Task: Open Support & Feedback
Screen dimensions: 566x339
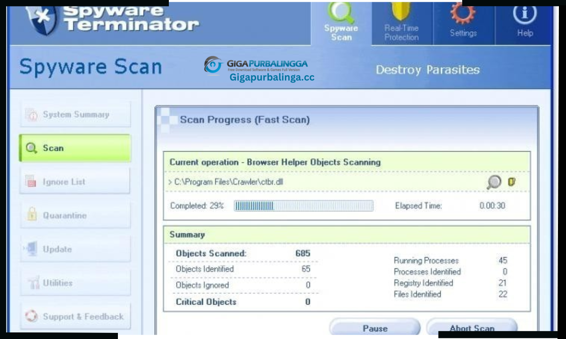Action: coord(75,317)
